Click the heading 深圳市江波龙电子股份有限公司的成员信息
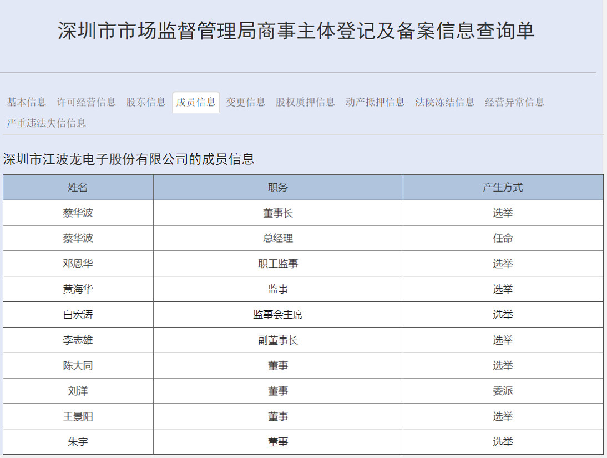The image size is (607, 458). tap(129, 159)
